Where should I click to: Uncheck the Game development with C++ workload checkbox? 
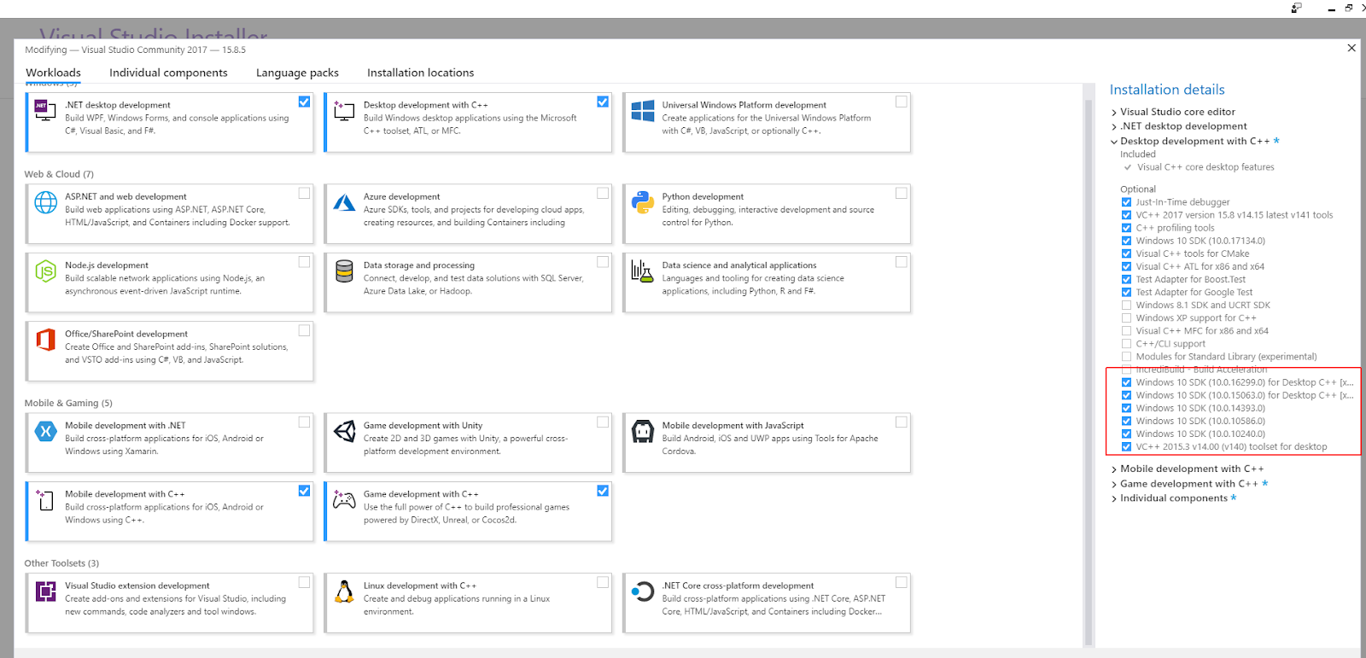pyautogui.click(x=603, y=491)
